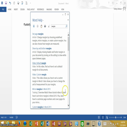
Task: Open PowerPoint from the taskbar
Action: [36, 124]
